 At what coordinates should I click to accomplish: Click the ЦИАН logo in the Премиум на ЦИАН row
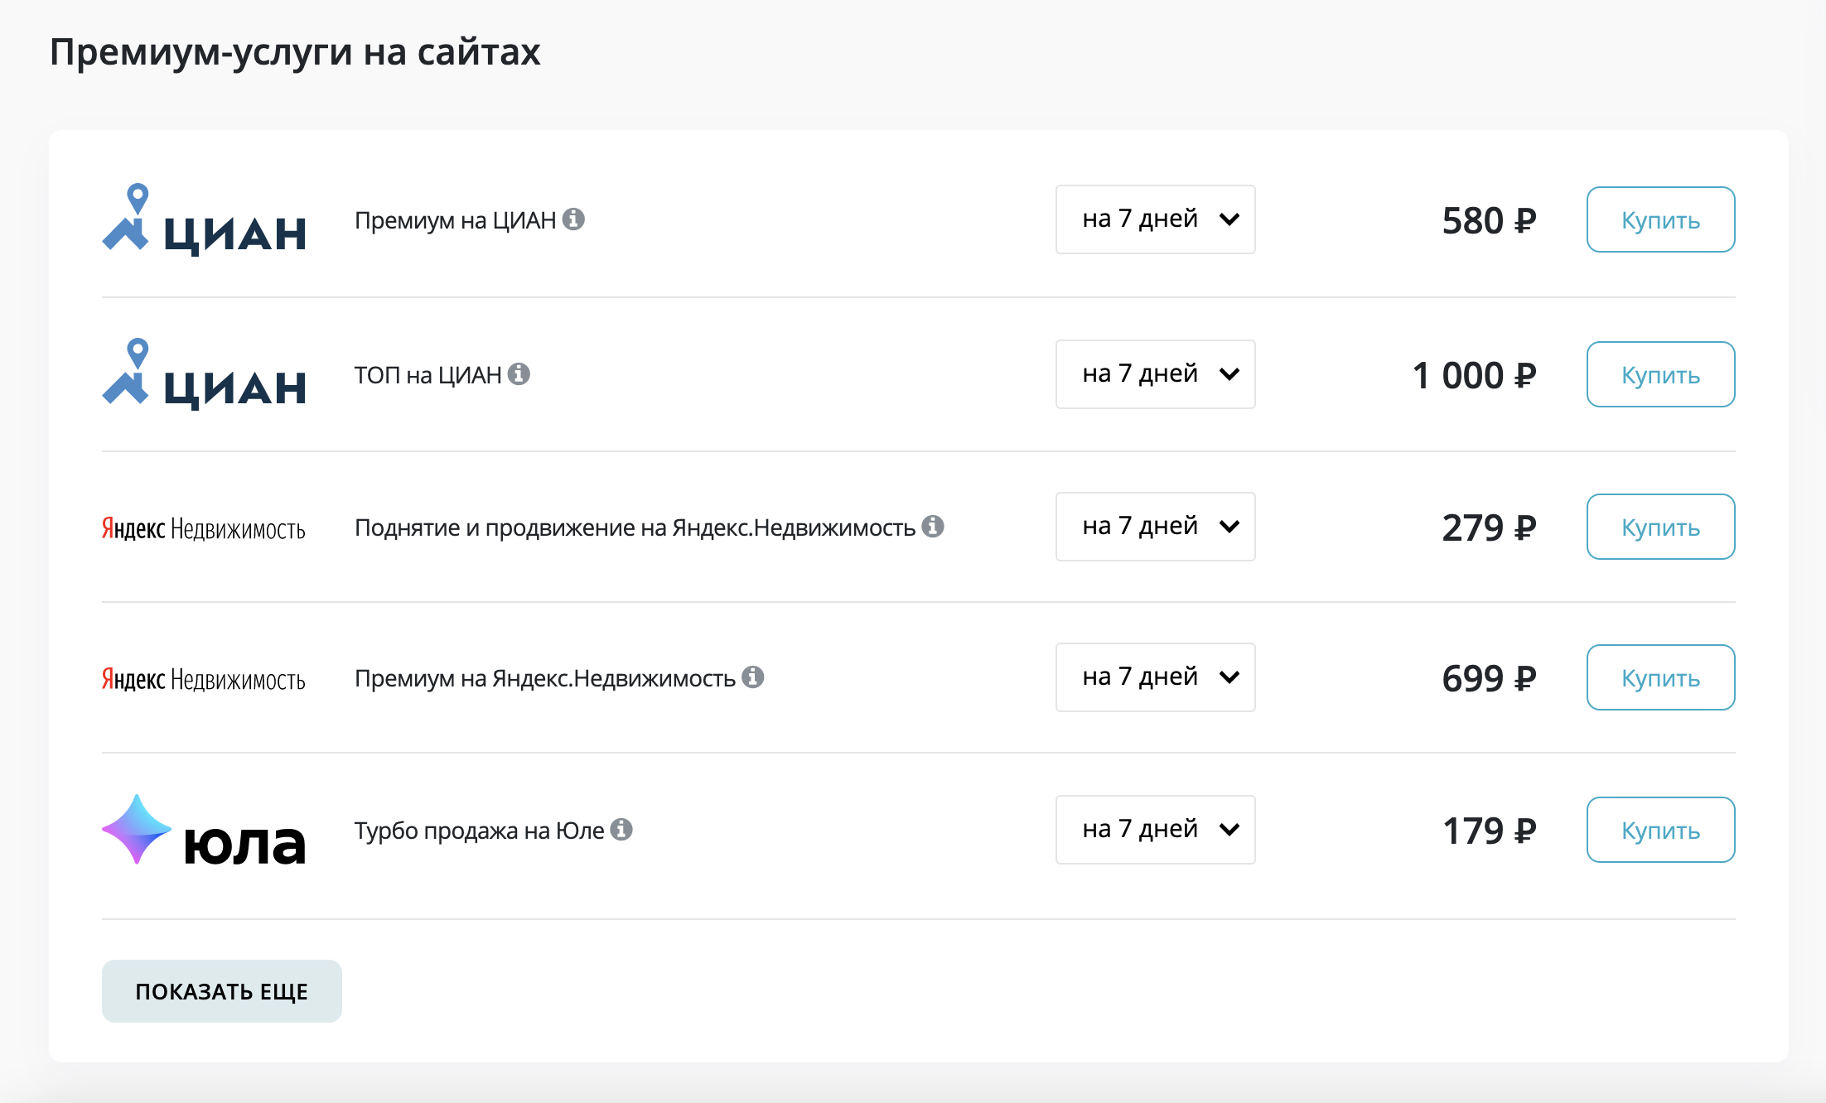tap(204, 219)
